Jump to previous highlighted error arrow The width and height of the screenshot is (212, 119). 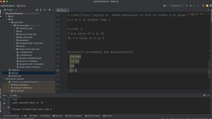pos(205,14)
